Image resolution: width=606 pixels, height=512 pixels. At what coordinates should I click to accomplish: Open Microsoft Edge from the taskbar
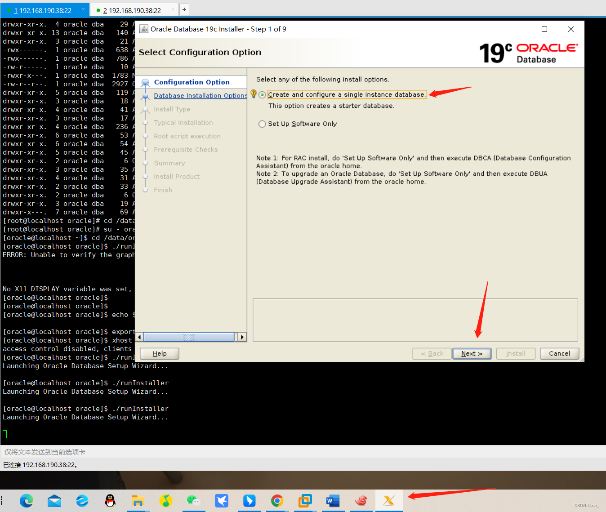point(27,500)
